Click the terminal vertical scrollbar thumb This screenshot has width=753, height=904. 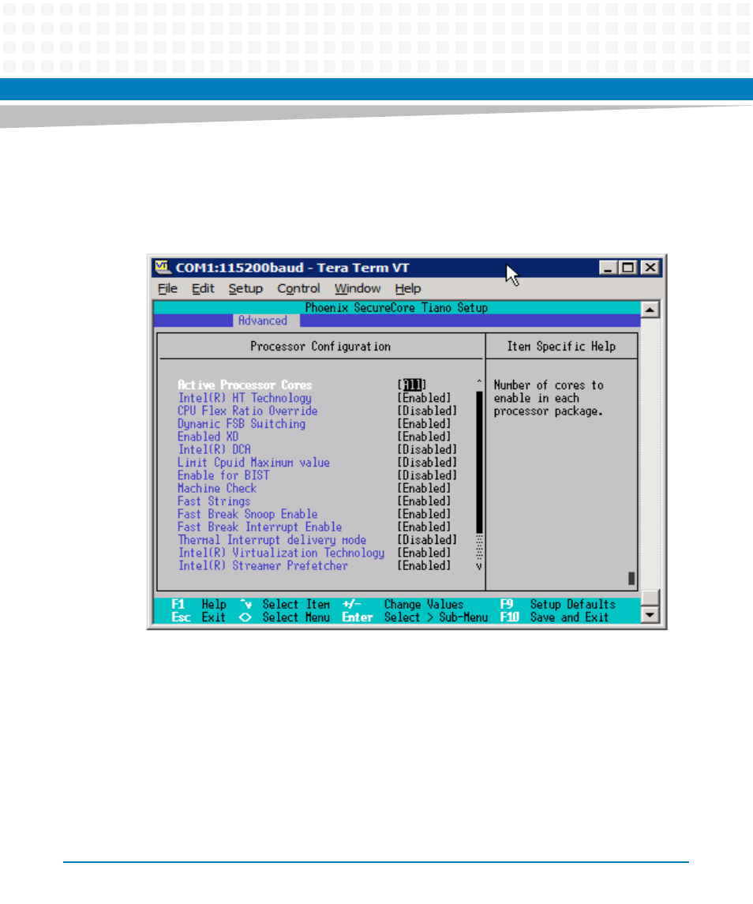[650, 598]
